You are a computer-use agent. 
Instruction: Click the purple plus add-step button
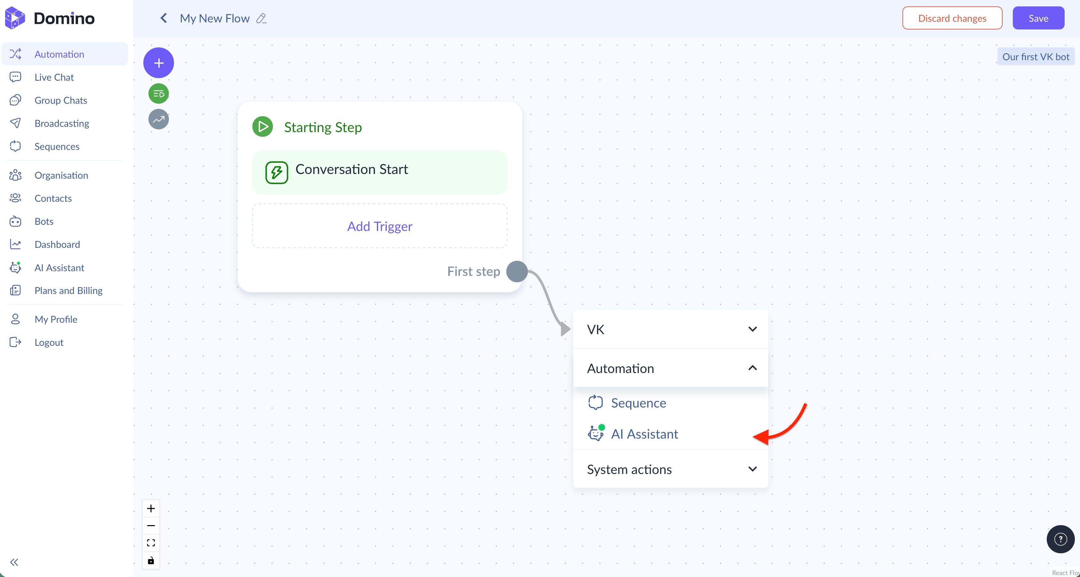coord(158,63)
